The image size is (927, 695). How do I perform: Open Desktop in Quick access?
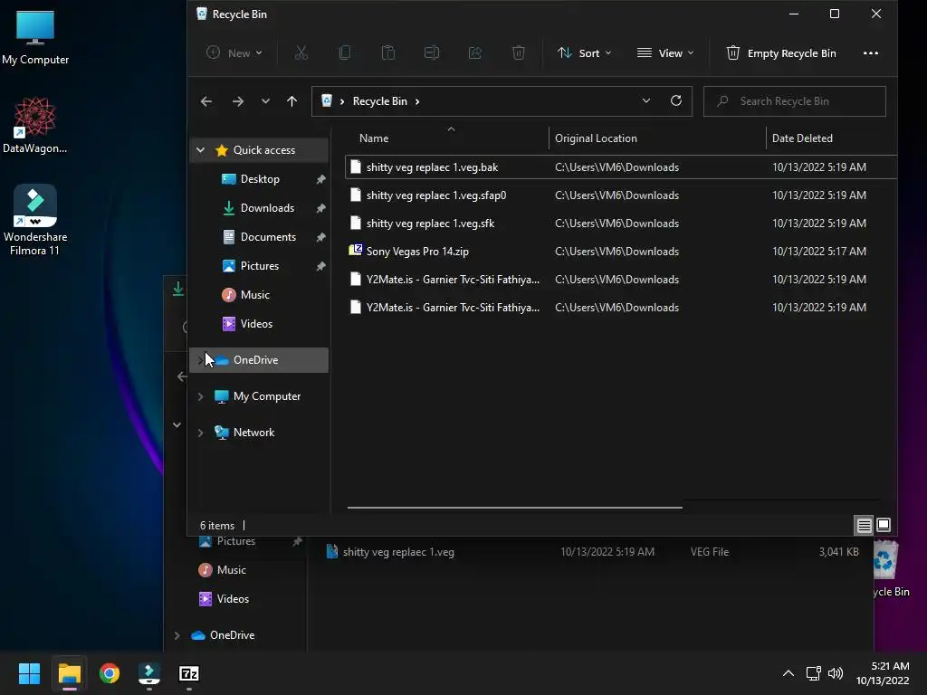pos(259,179)
